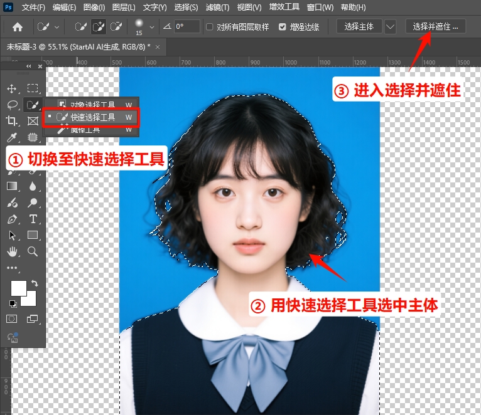481x415 pixels.
Task: Click the Home icon in the options bar
Action: (18, 27)
